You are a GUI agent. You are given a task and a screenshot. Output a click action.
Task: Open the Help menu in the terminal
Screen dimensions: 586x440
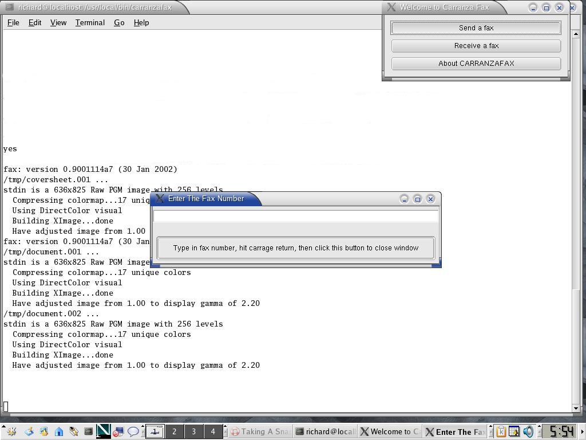(141, 23)
